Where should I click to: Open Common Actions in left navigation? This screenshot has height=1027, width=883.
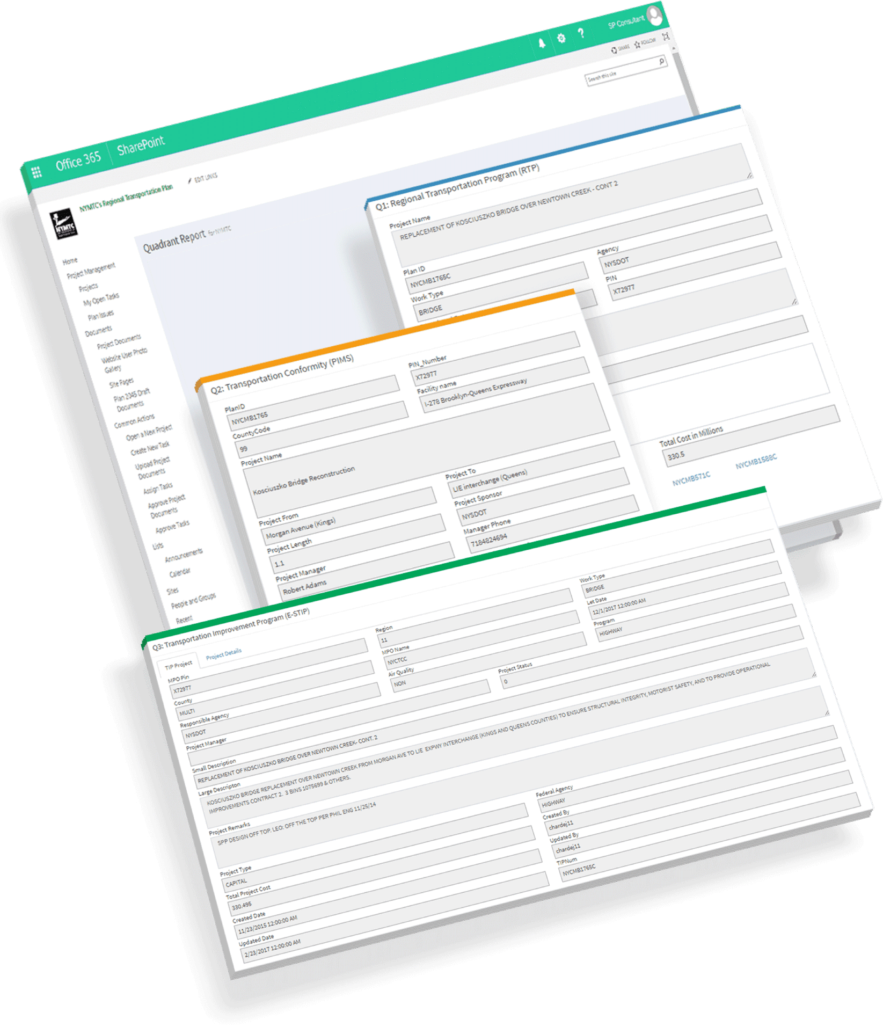(x=134, y=420)
